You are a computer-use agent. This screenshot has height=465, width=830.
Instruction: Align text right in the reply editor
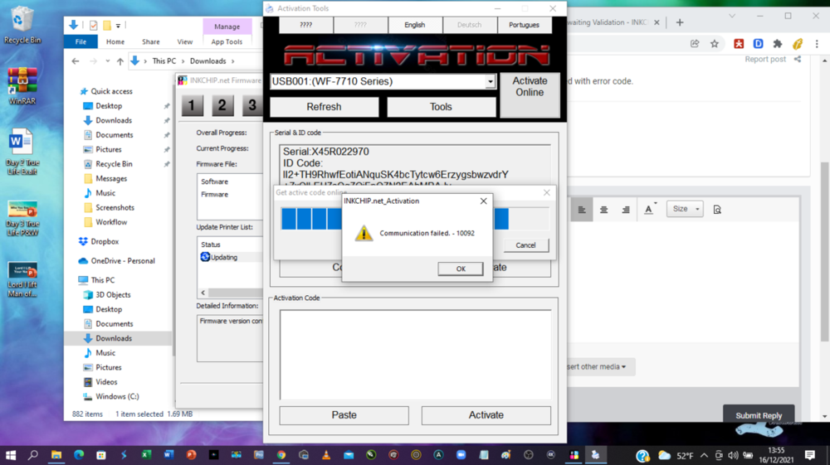626,210
